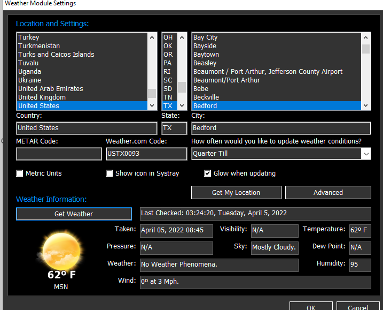The width and height of the screenshot is (383, 310).
Task: Enable the Metric Units checkbox
Action: click(x=20, y=173)
